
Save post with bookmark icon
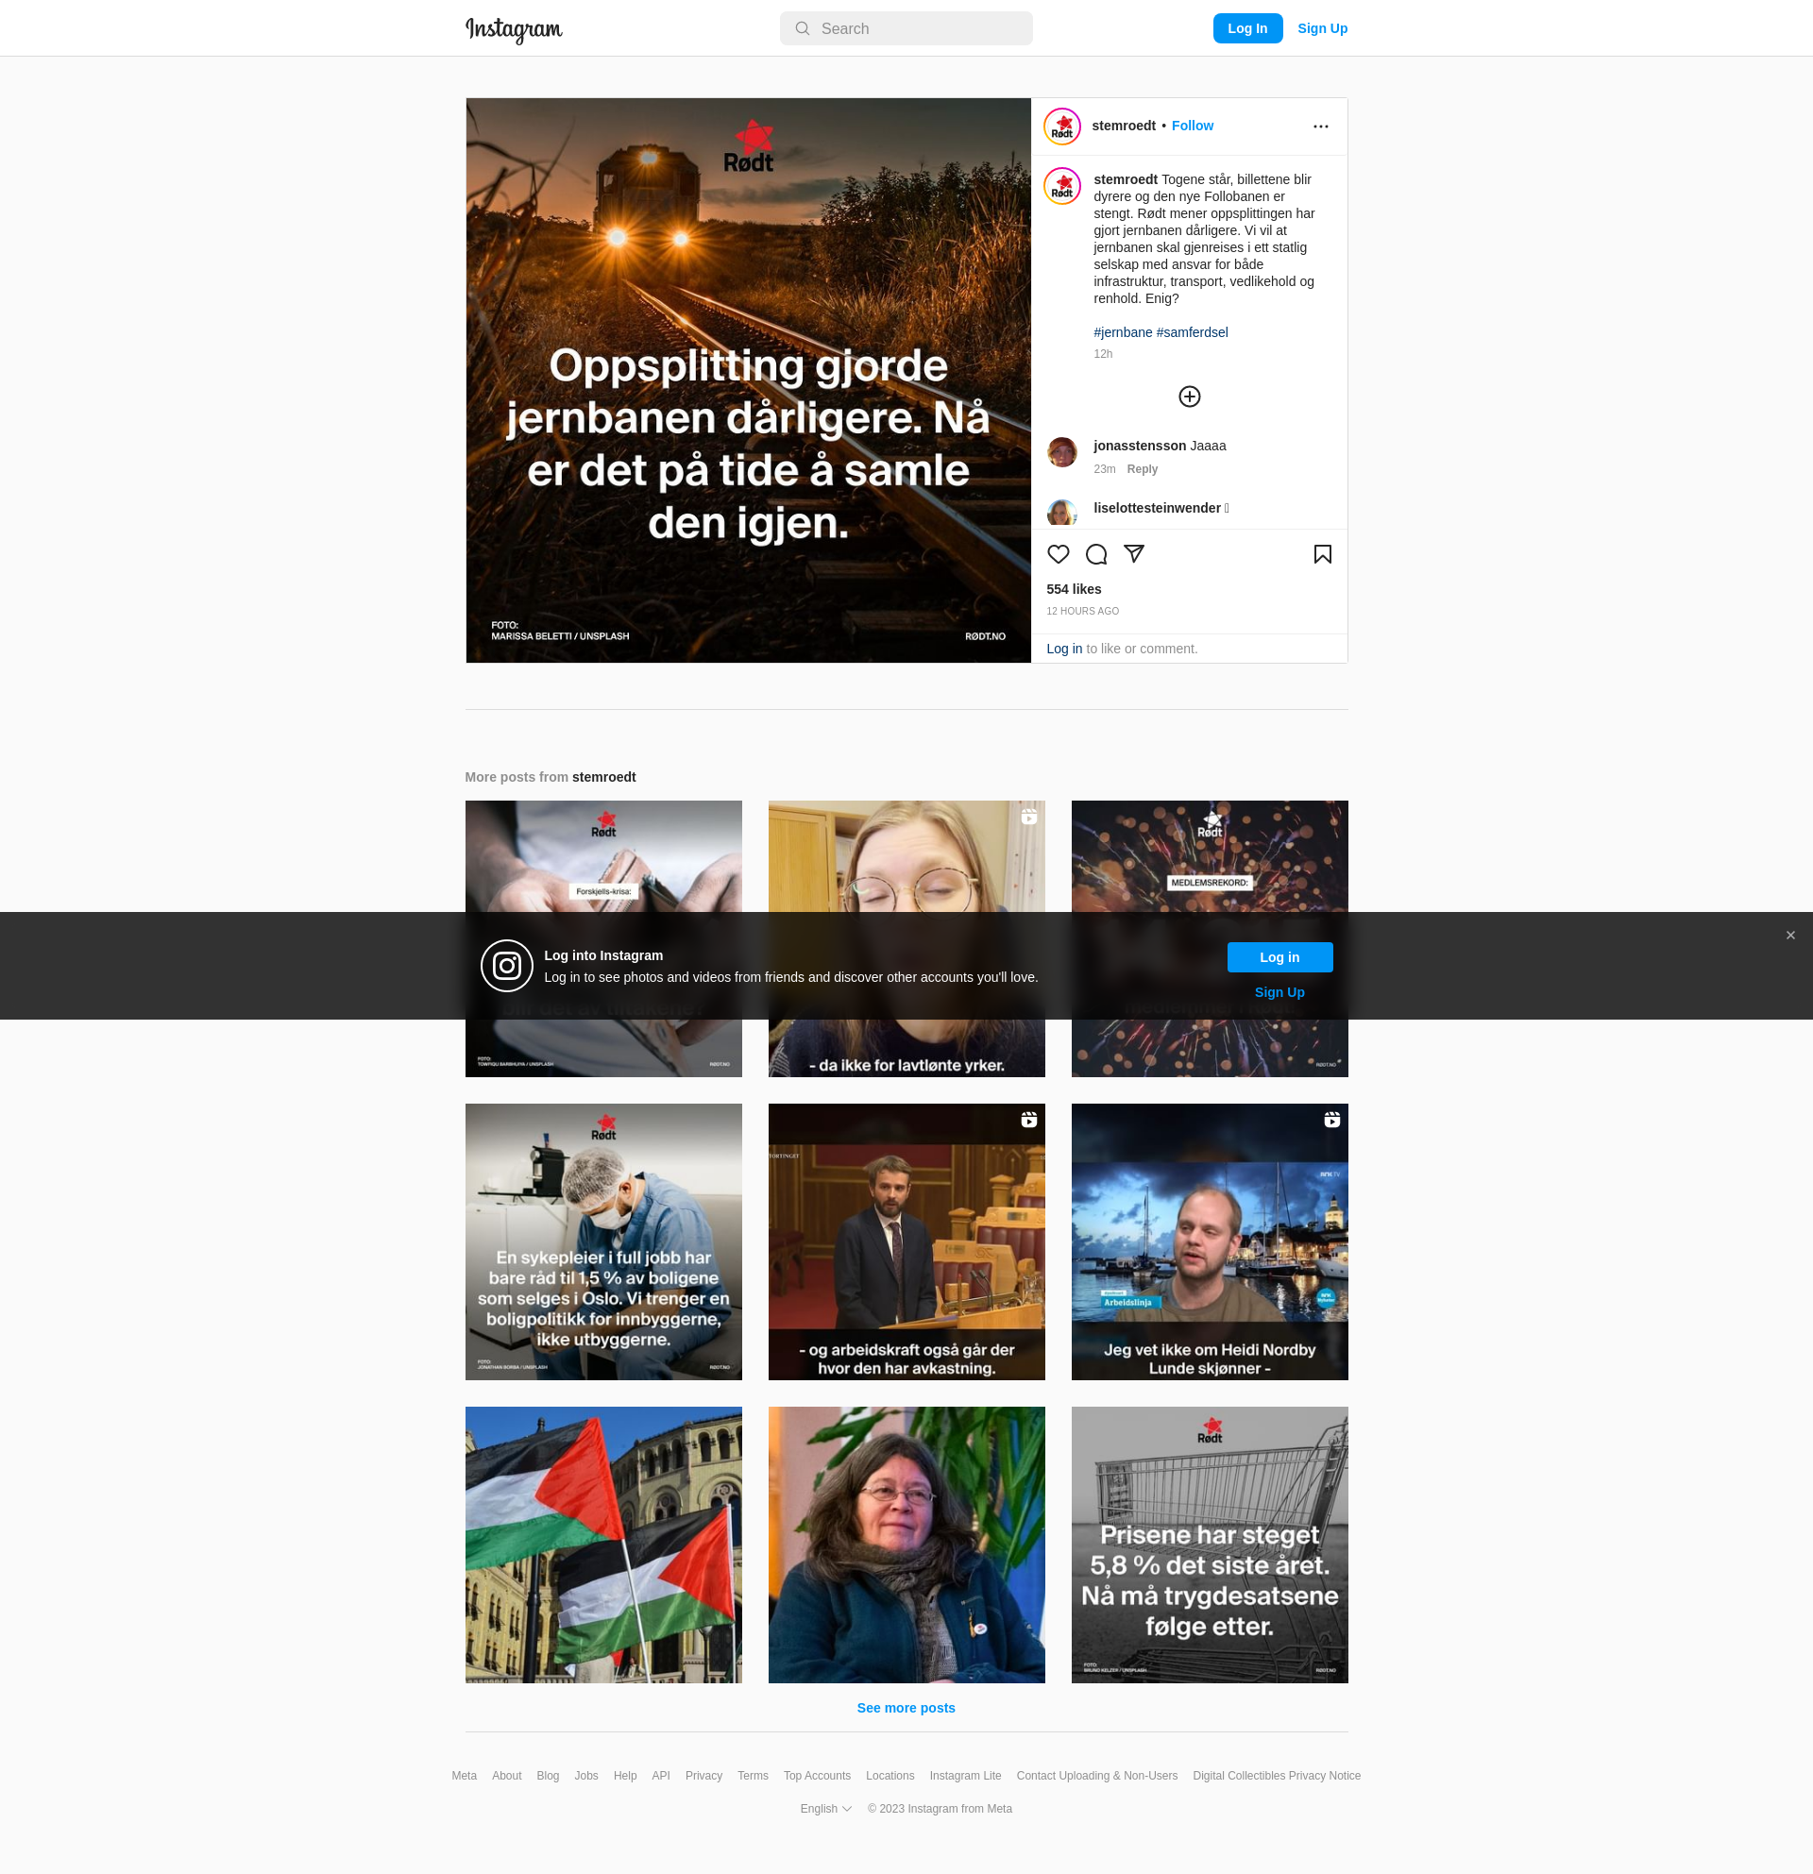click(x=1323, y=554)
